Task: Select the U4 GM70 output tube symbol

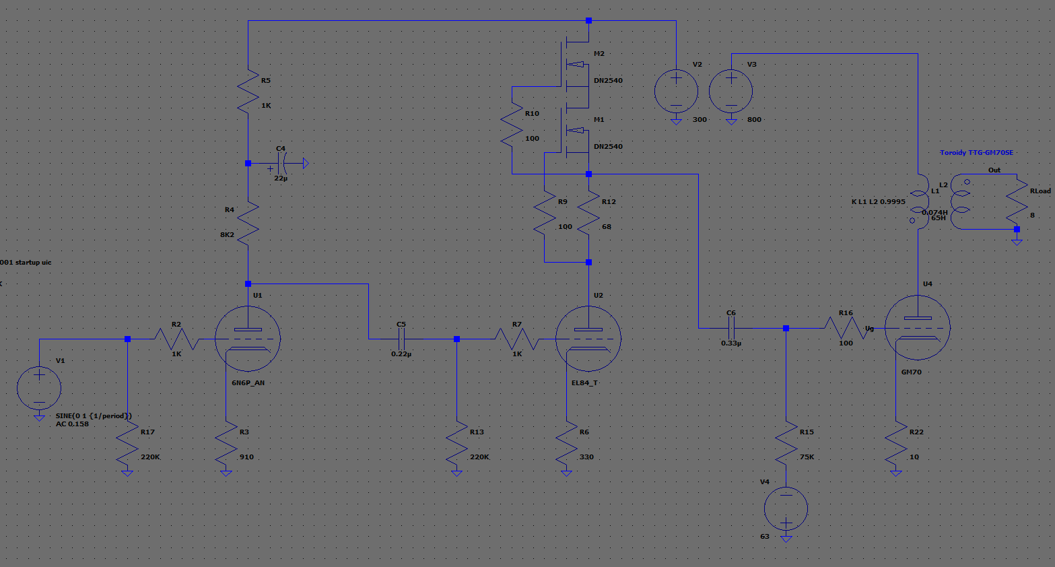Action: tap(917, 328)
